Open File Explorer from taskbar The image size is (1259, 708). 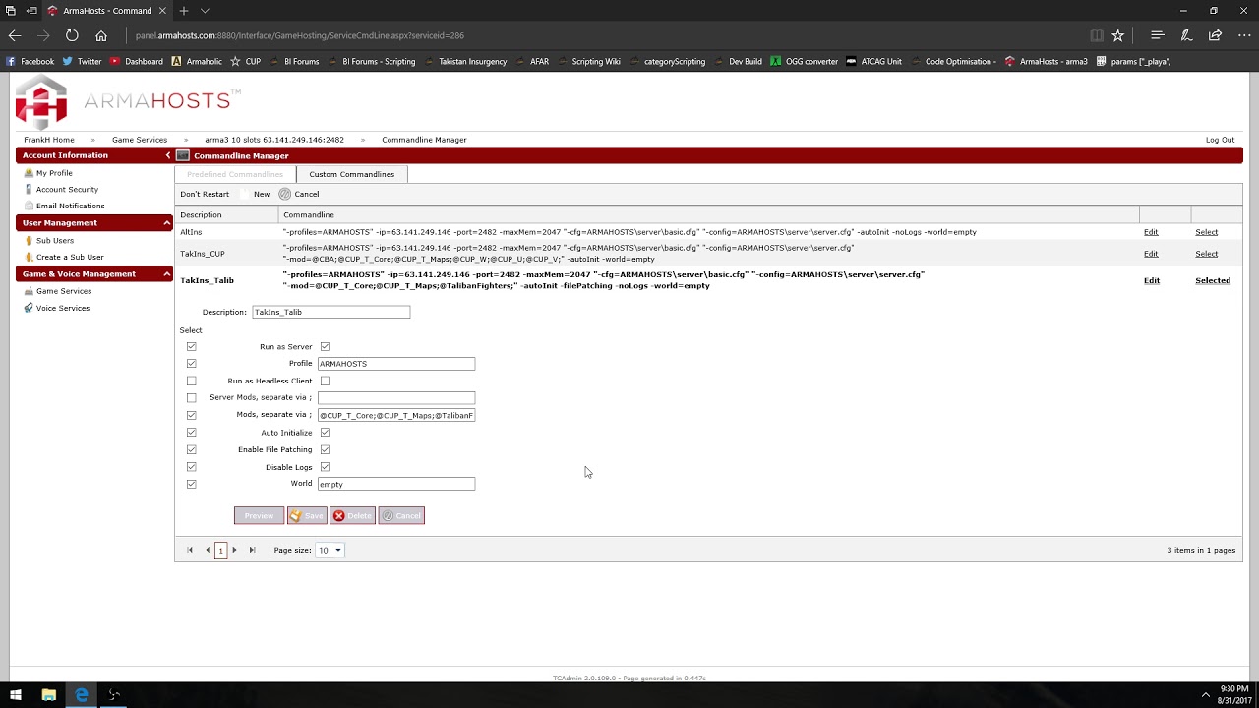[x=48, y=694]
